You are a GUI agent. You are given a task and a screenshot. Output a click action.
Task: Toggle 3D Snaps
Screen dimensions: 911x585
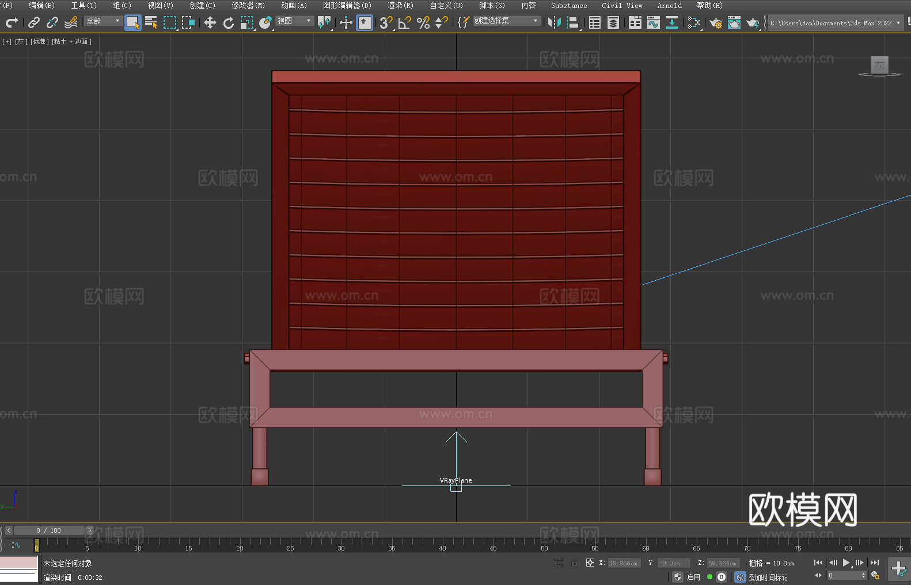tap(386, 22)
